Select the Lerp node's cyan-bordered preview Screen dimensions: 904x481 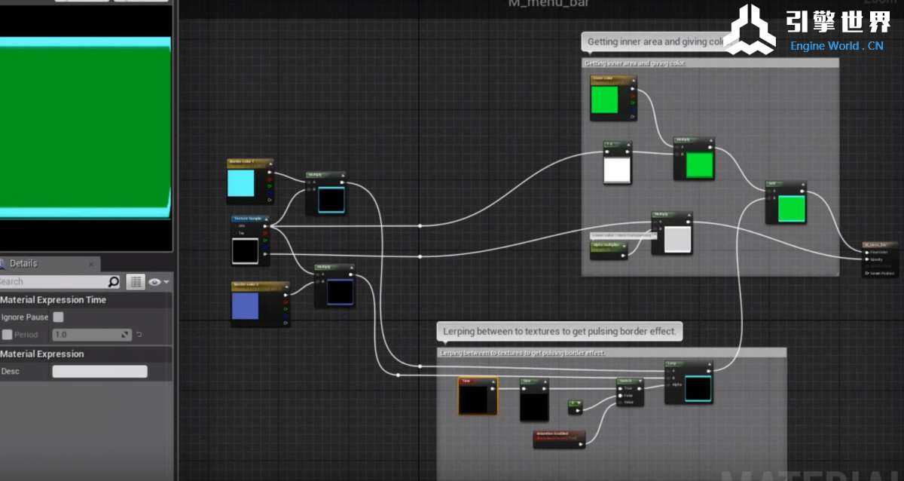(698, 389)
